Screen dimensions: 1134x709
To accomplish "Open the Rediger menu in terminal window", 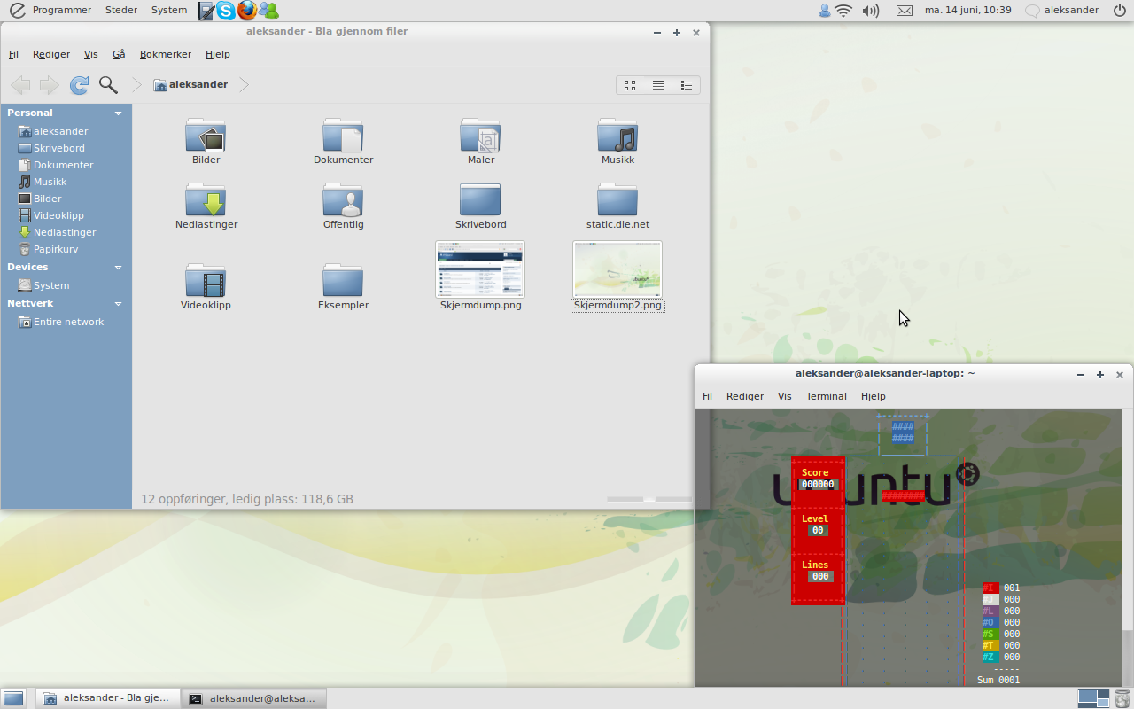I will (745, 396).
